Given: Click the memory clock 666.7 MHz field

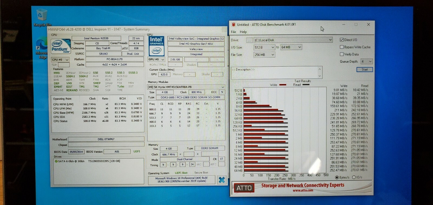Looking at the screenshot, I should point(169,154).
